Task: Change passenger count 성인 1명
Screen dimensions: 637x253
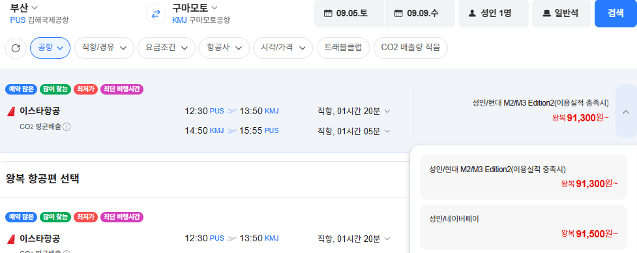Action: click(x=493, y=14)
